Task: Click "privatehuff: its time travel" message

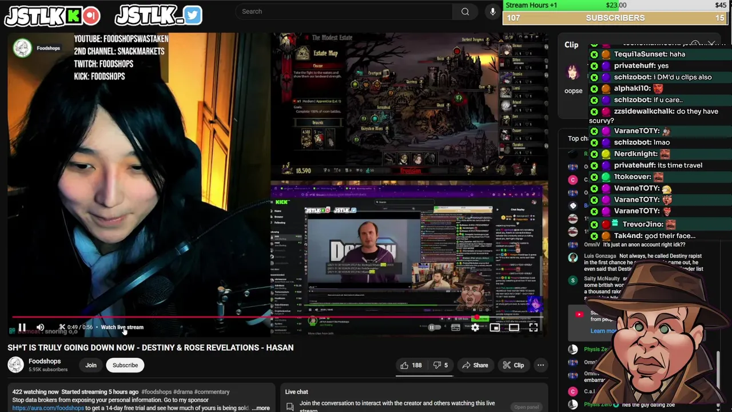Action: click(658, 165)
